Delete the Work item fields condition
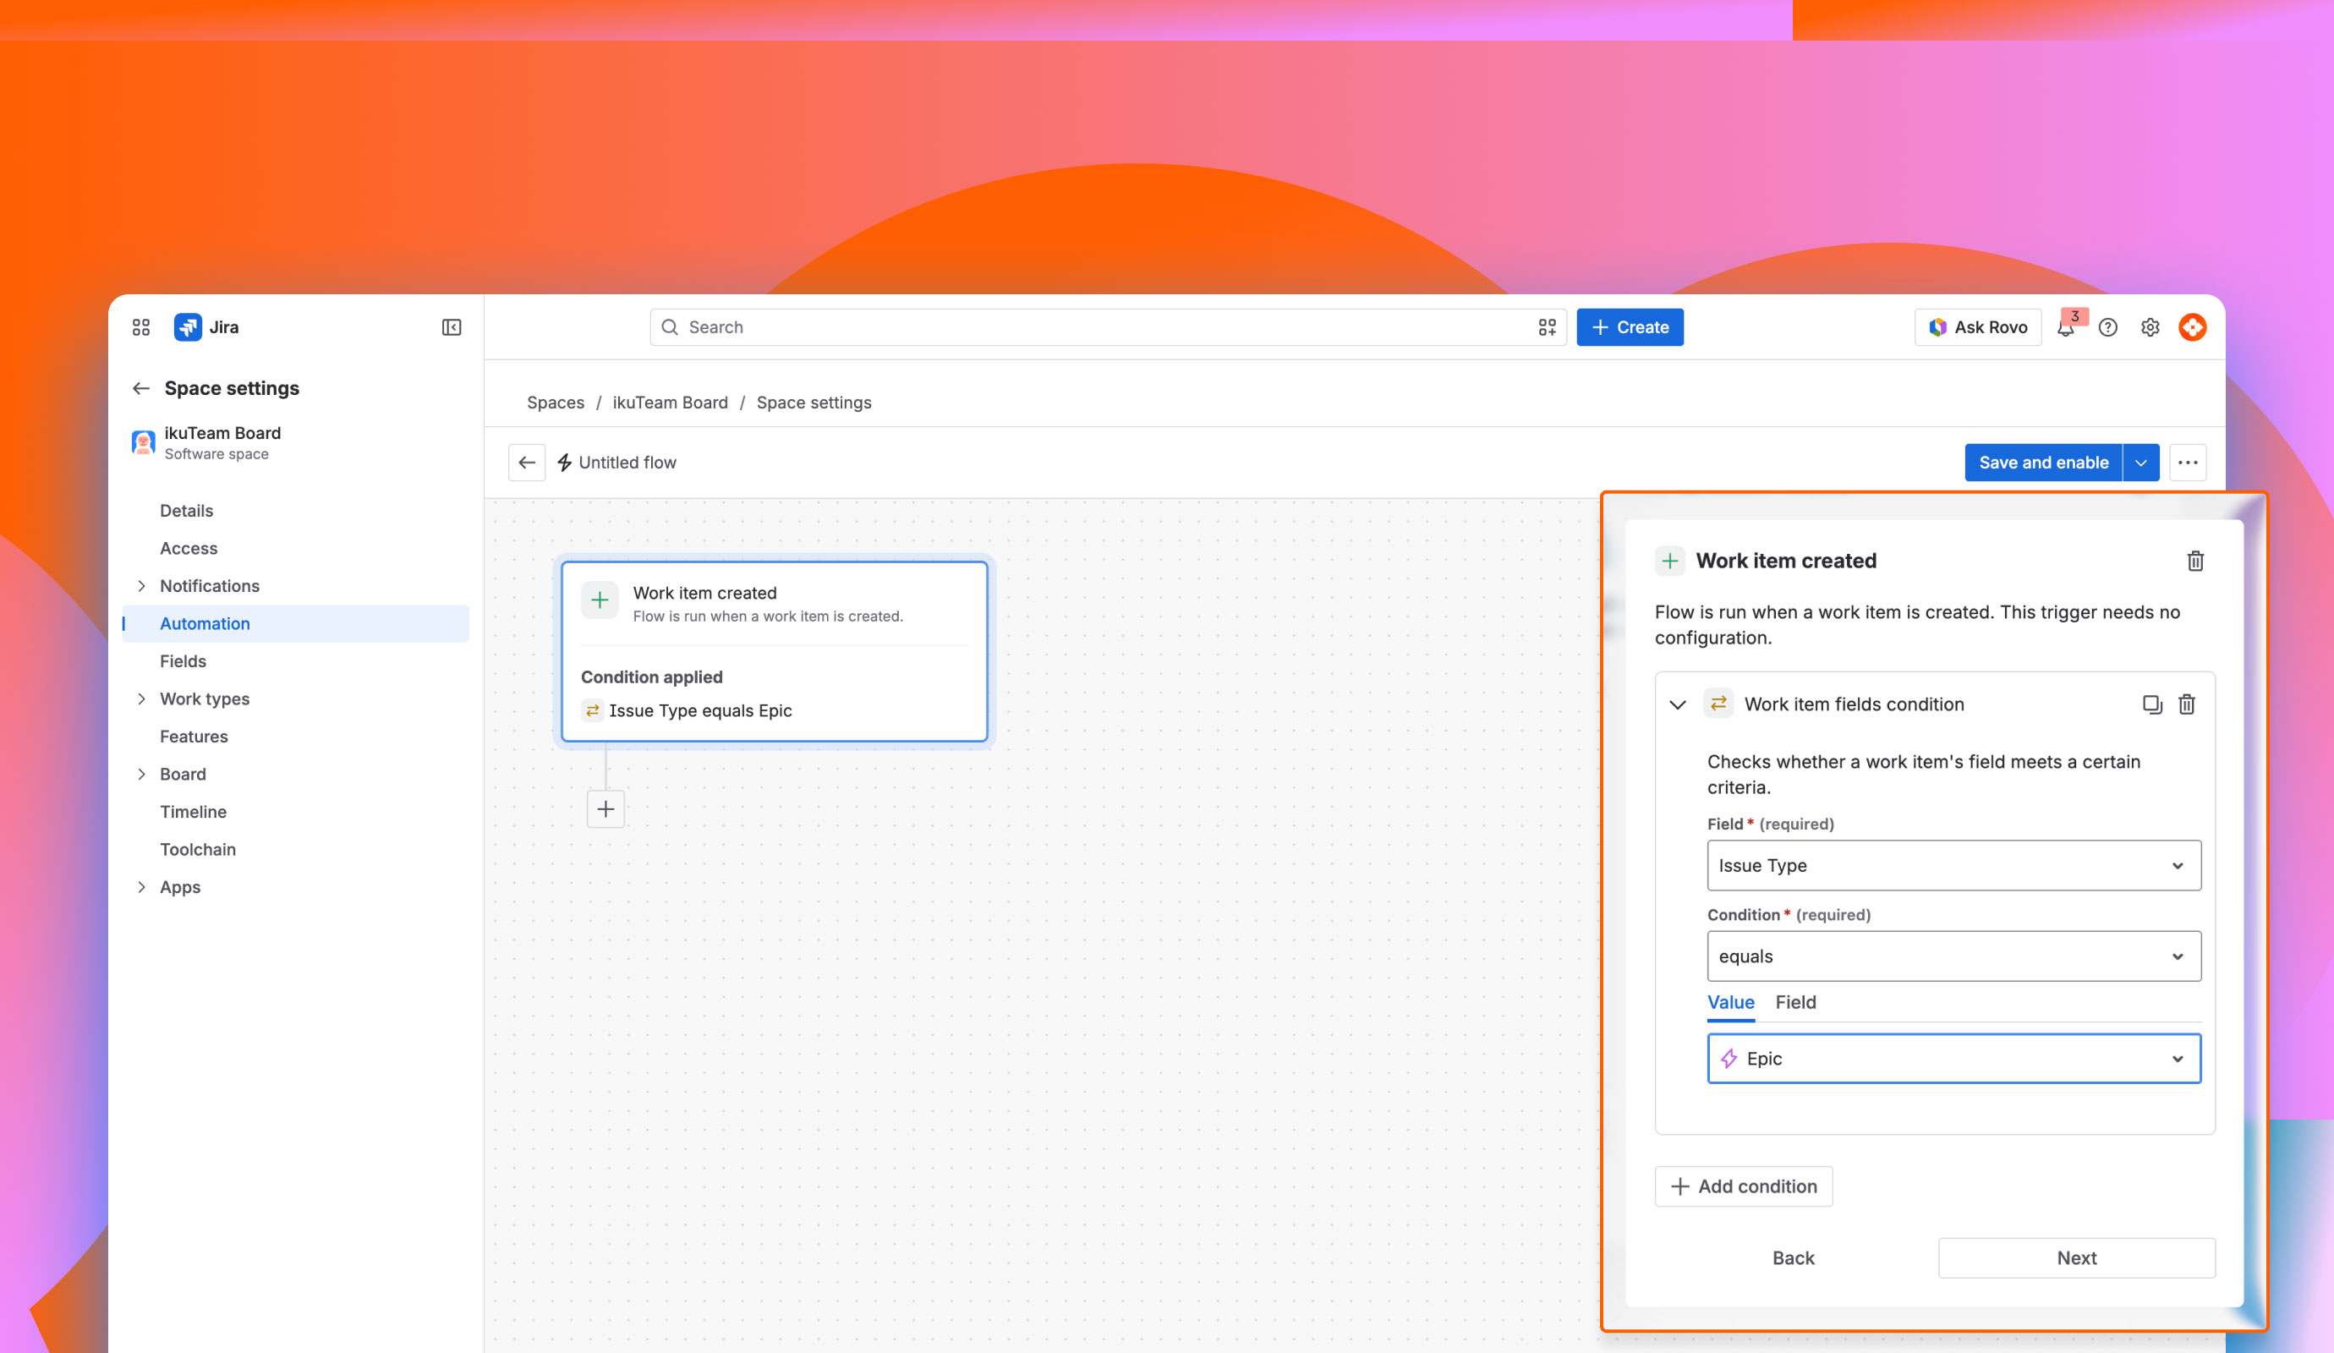Screen dimensions: 2334x1353 (2187, 704)
